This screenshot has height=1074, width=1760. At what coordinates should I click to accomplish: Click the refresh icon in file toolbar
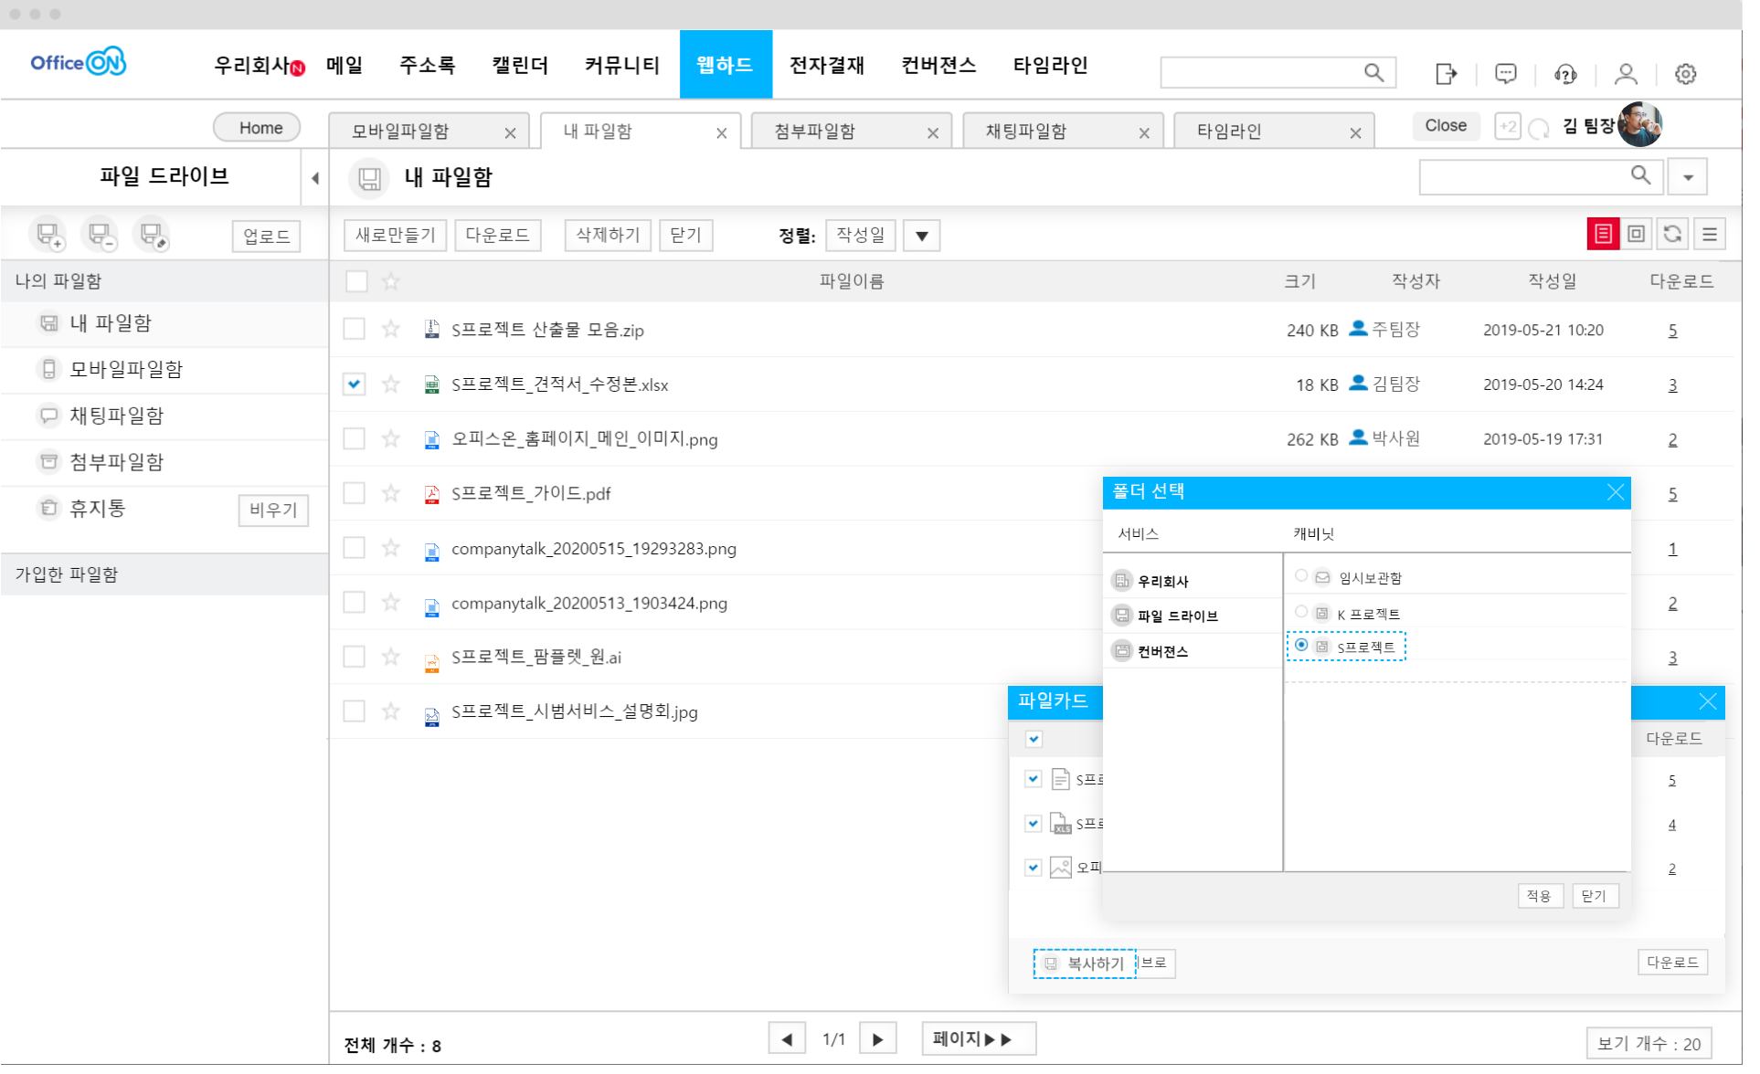click(x=1672, y=235)
